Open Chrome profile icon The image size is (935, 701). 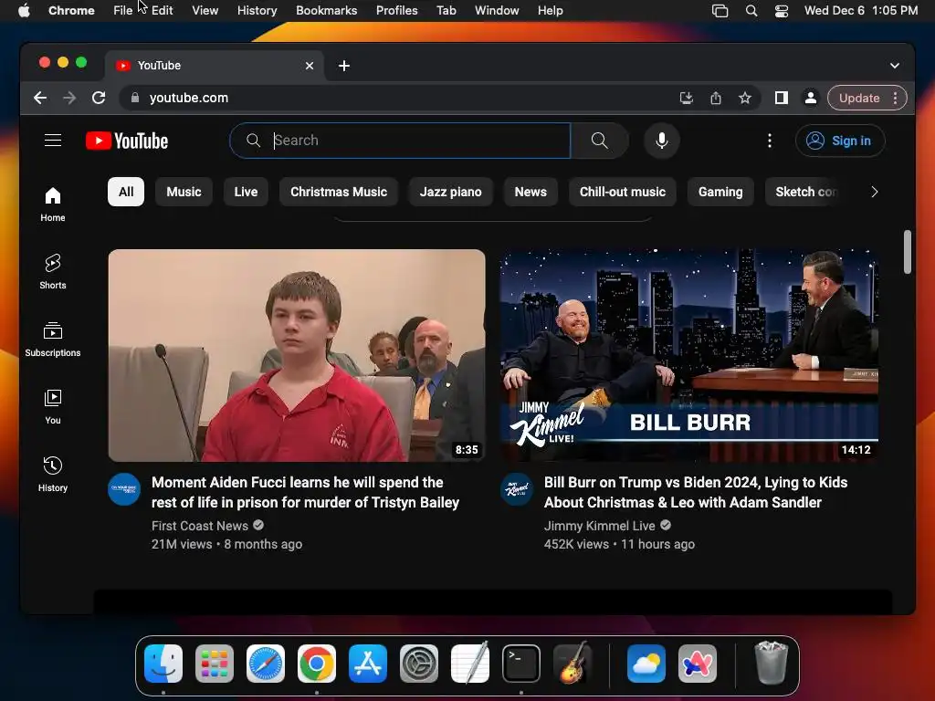point(811,98)
